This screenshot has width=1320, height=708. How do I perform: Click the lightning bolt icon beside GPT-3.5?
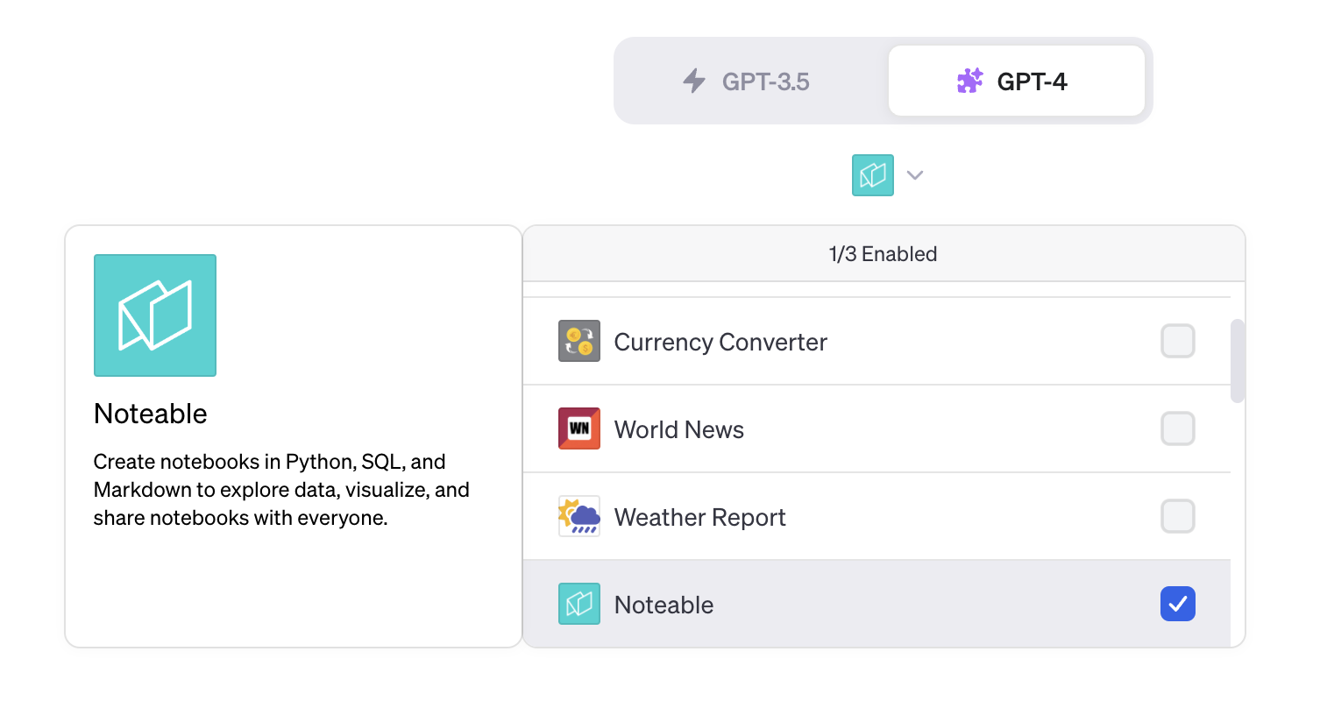(694, 81)
